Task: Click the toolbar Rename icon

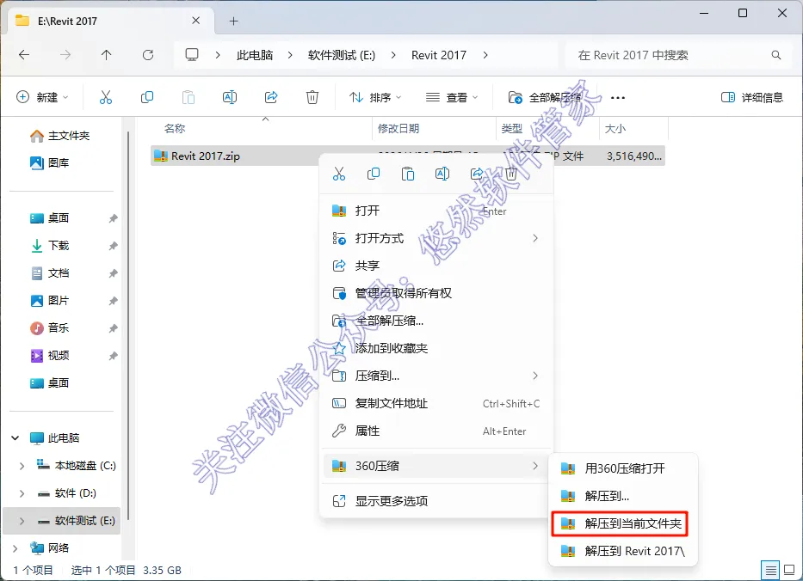Action: [230, 97]
